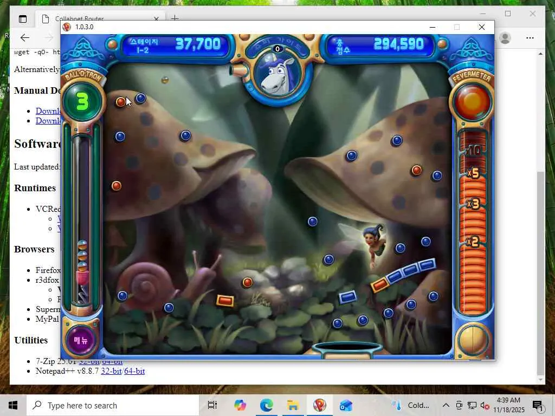Click the x2 multiplier on Fevermeter
Viewport: 555px width, 416px height.
click(473, 242)
